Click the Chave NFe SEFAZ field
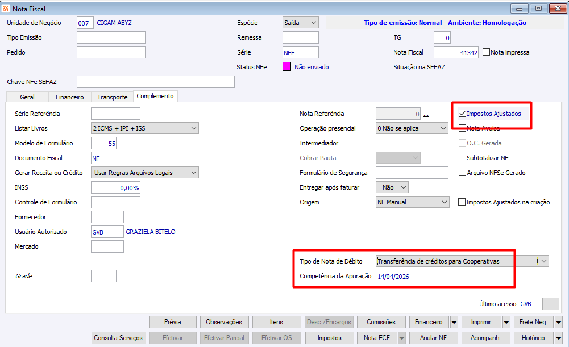Image resolution: width=569 pixels, height=347 pixels. (156, 82)
